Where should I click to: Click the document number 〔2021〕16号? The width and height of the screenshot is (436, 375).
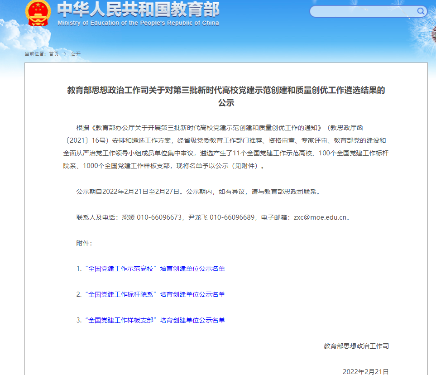coord(86,140)
